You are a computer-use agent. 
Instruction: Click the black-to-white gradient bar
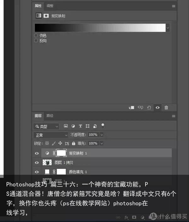tap(100, 28)
